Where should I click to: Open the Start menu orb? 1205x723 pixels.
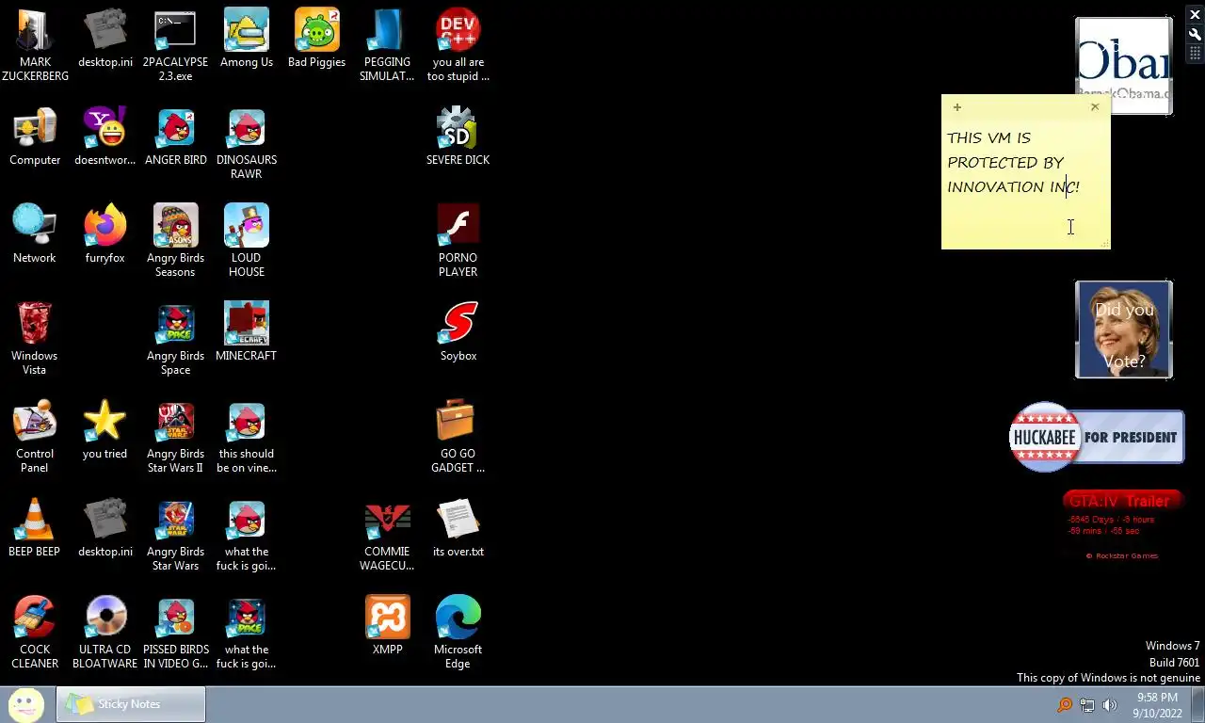(26, 704)
